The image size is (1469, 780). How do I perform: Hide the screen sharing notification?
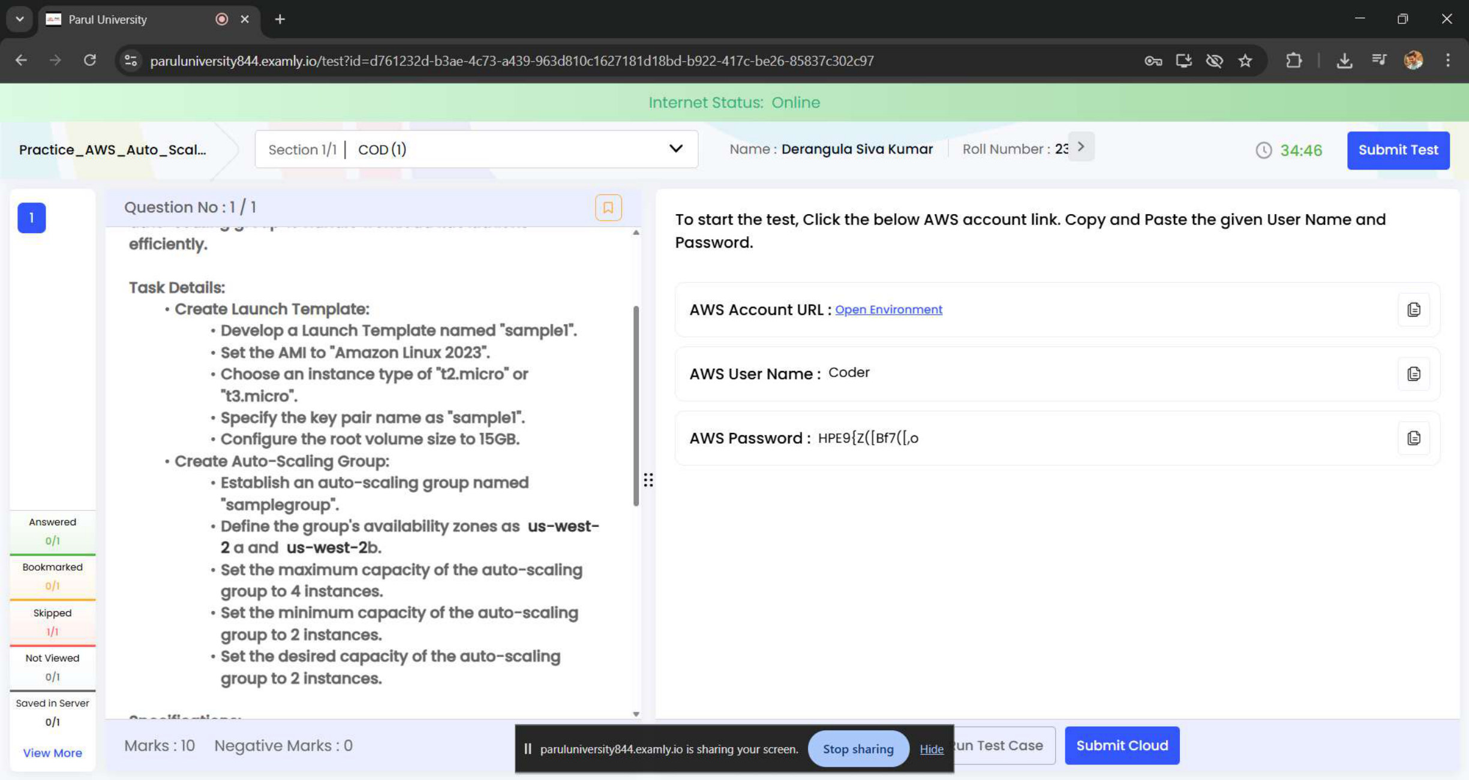(931, 749)
